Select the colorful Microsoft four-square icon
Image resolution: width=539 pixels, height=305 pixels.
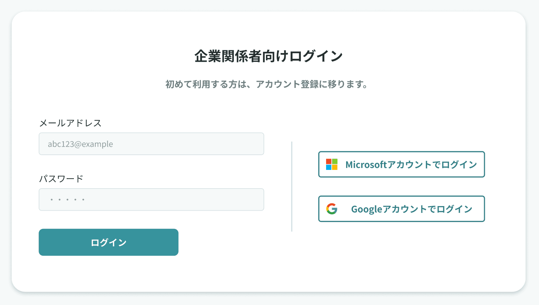332,164
